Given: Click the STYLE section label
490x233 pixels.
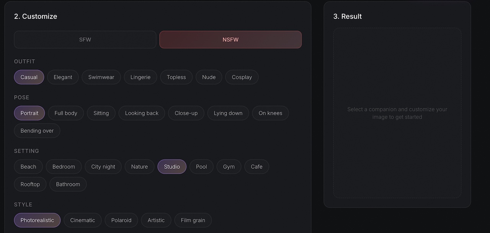Looking at the screenshot, I should click(x=23, y=204).
